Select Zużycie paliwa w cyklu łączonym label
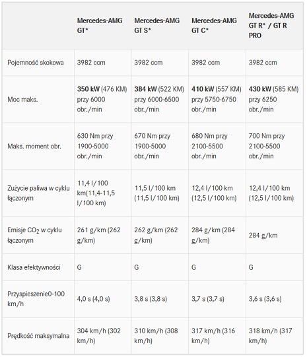The height and width of the screenshot is (357, 307). pyautogui.click(x=38, y=193)
